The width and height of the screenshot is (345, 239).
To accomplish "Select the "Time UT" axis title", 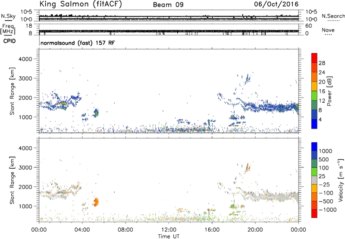I will (x=169, y=236).
